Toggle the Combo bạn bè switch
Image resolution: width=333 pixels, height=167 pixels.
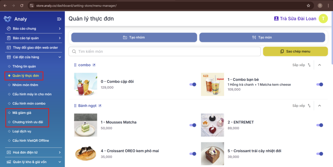pos(320,84)
